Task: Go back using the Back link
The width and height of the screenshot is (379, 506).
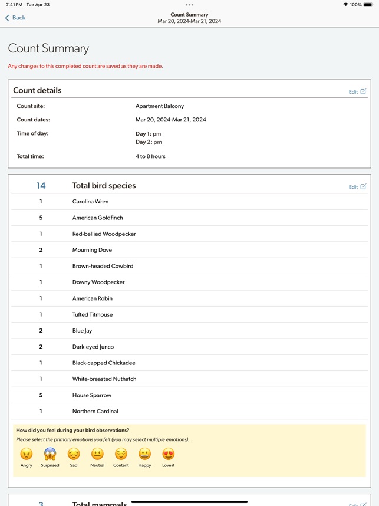Action: point(19,18)
